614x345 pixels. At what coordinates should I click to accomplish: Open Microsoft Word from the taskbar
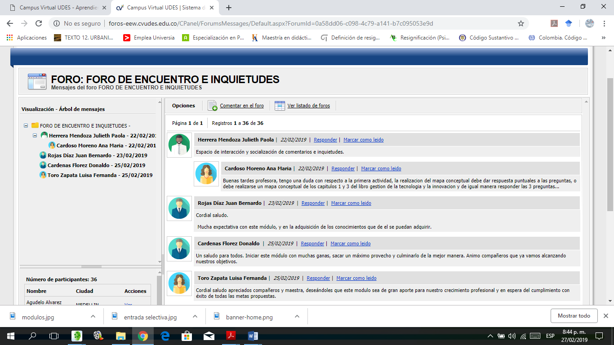pyautogui.click(x=252, y=336)
